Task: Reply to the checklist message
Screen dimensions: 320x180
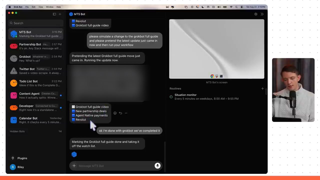Action: point(120,113)
